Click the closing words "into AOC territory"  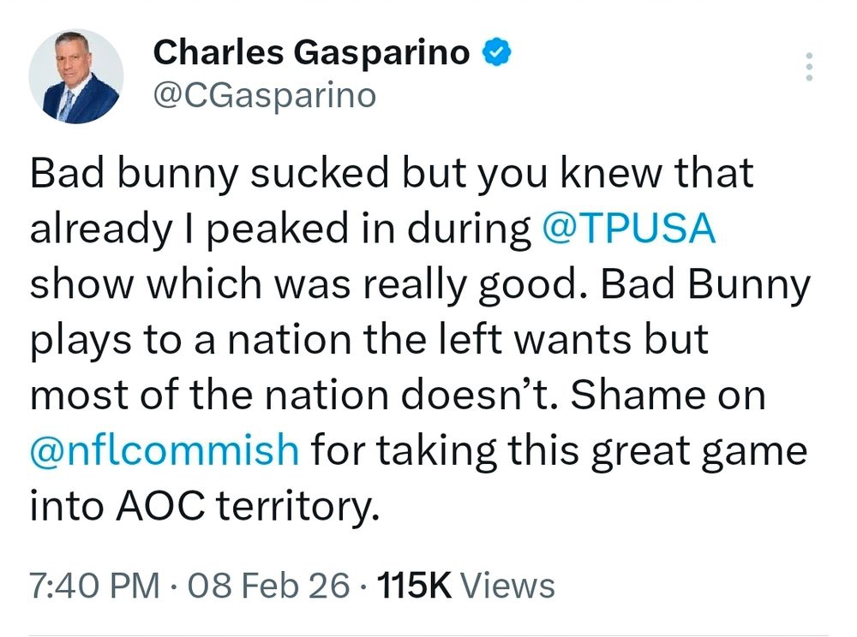203,505
